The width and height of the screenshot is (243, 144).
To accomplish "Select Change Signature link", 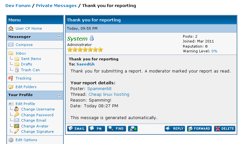I will (x=37, y=132).
